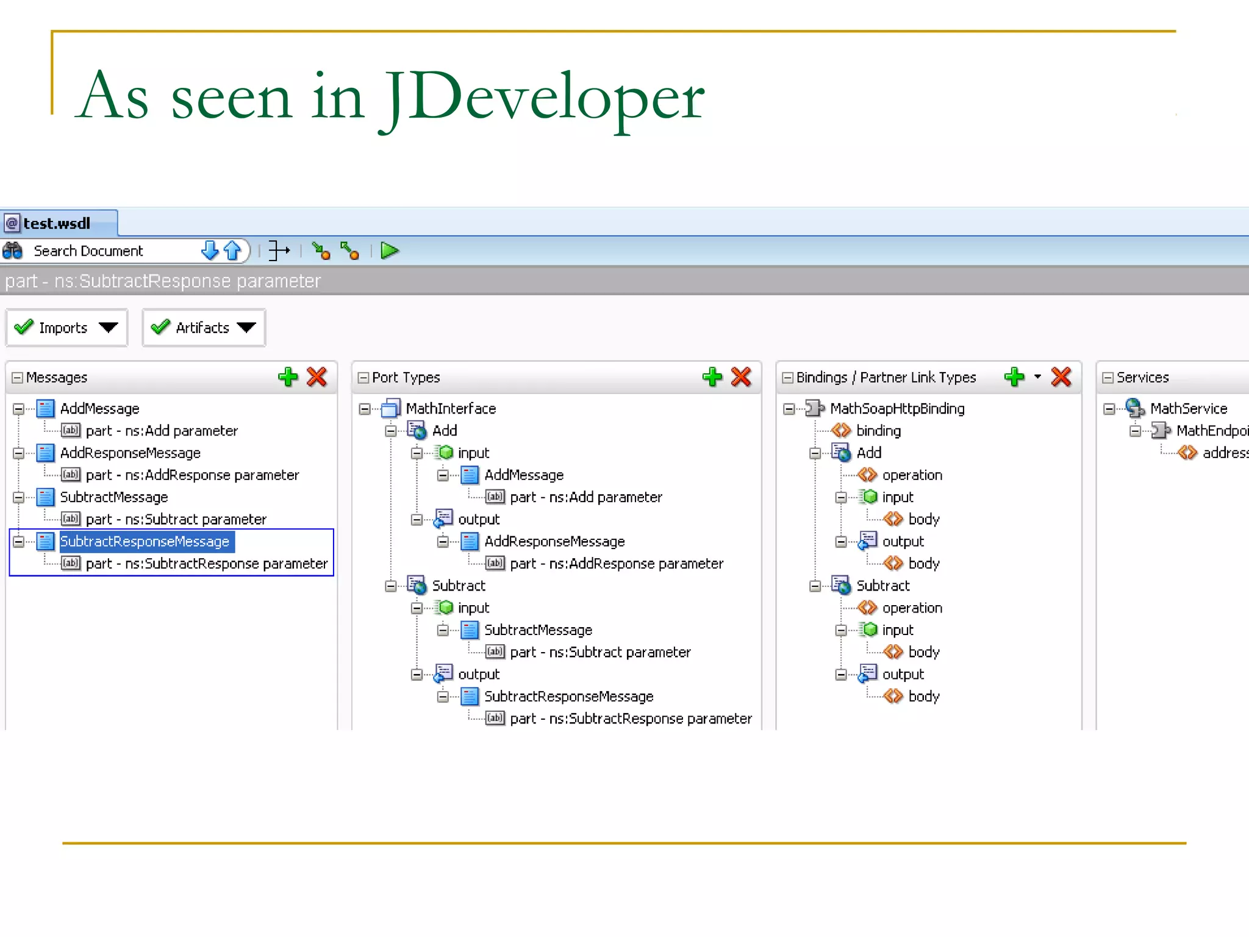Collapse the Services panel
Screen dimensions: 1249x937
tap(1108, 378)
